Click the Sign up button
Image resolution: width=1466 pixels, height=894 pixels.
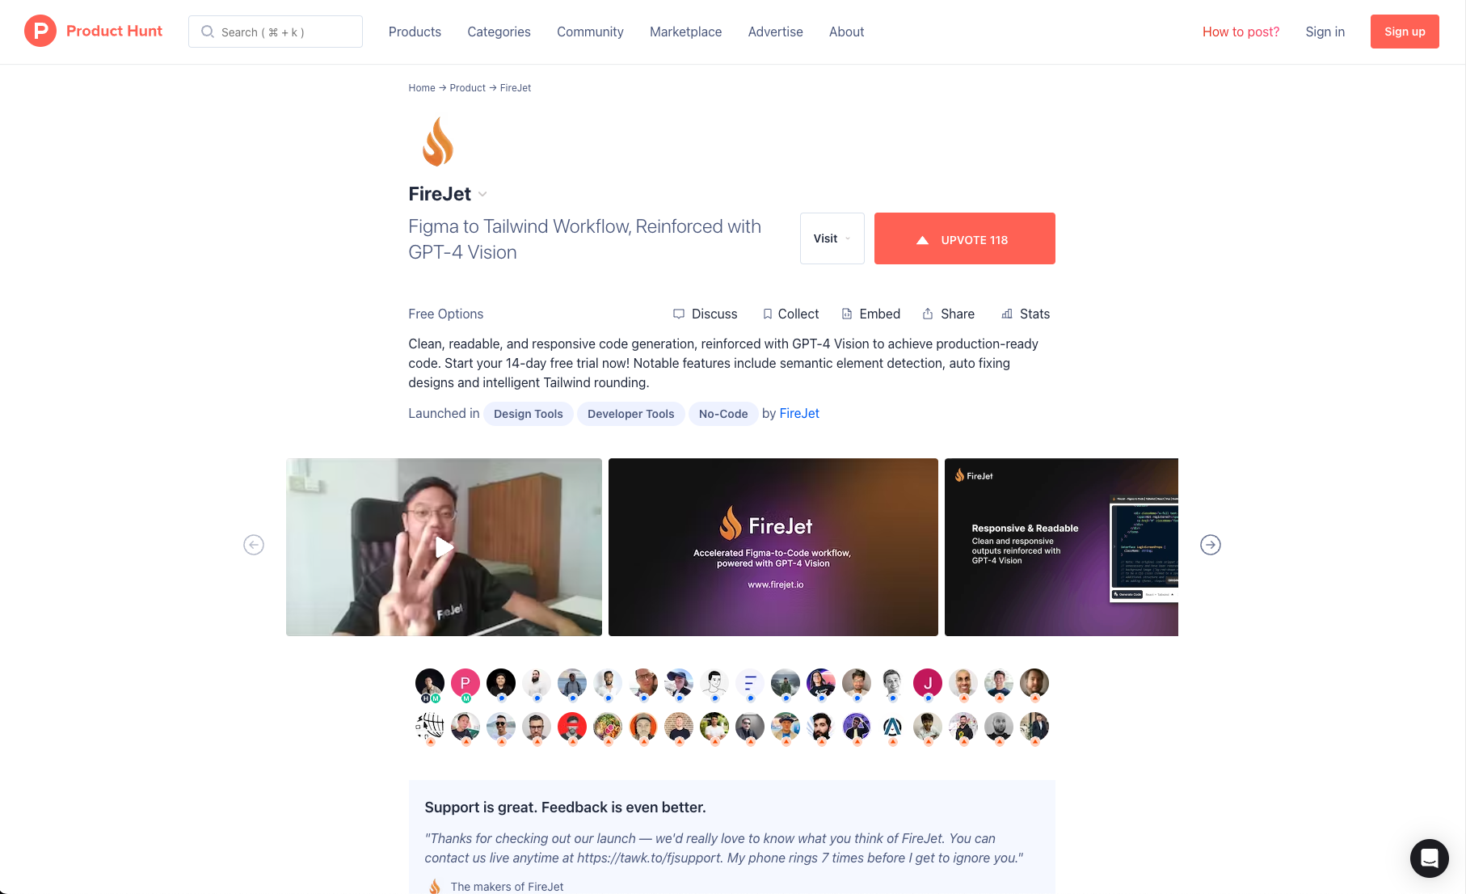(x=1405, y=32)
